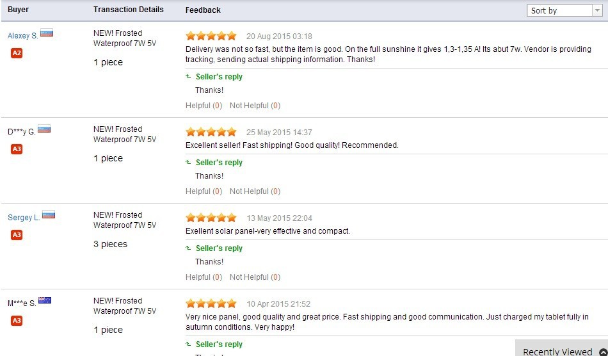Mark Alexey's 20 Aug review Not Helpful
This screenshot has height=356, width=608.
[x=255, y=106]
